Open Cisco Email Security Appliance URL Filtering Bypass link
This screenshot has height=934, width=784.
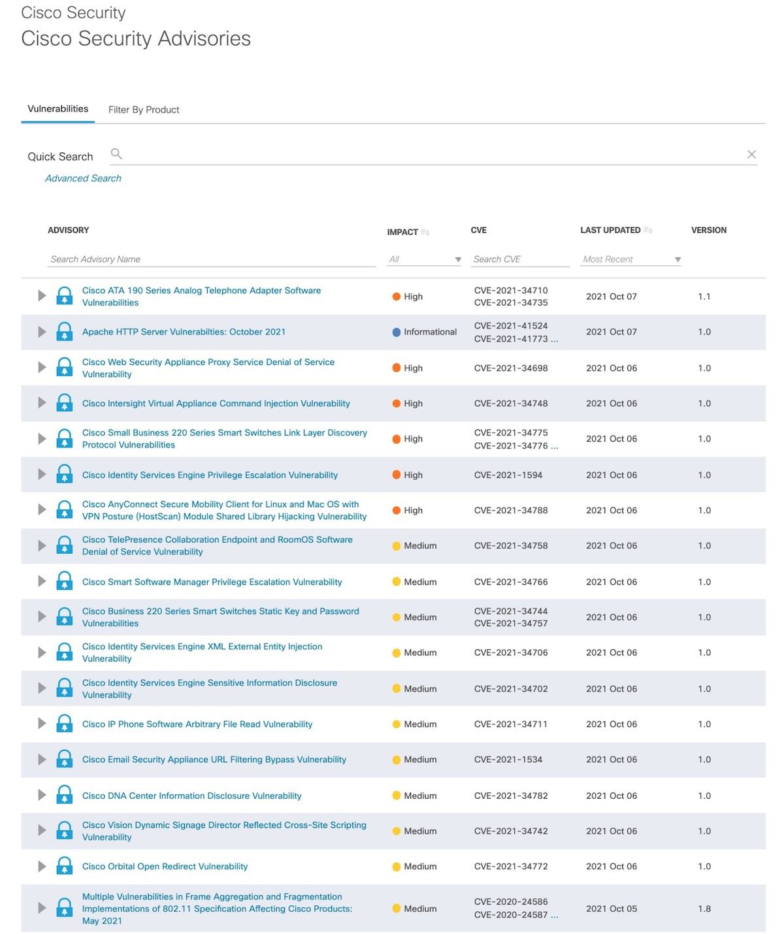coord(214,760)
